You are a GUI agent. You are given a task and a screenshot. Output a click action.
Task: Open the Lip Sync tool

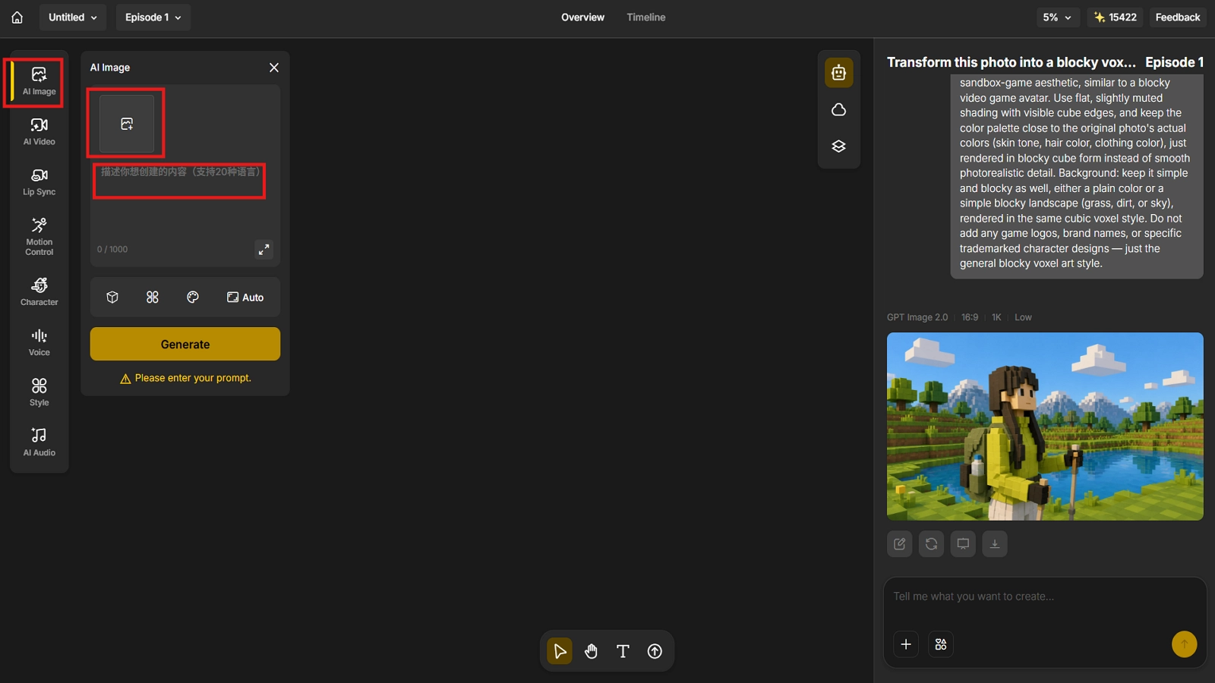39,182
